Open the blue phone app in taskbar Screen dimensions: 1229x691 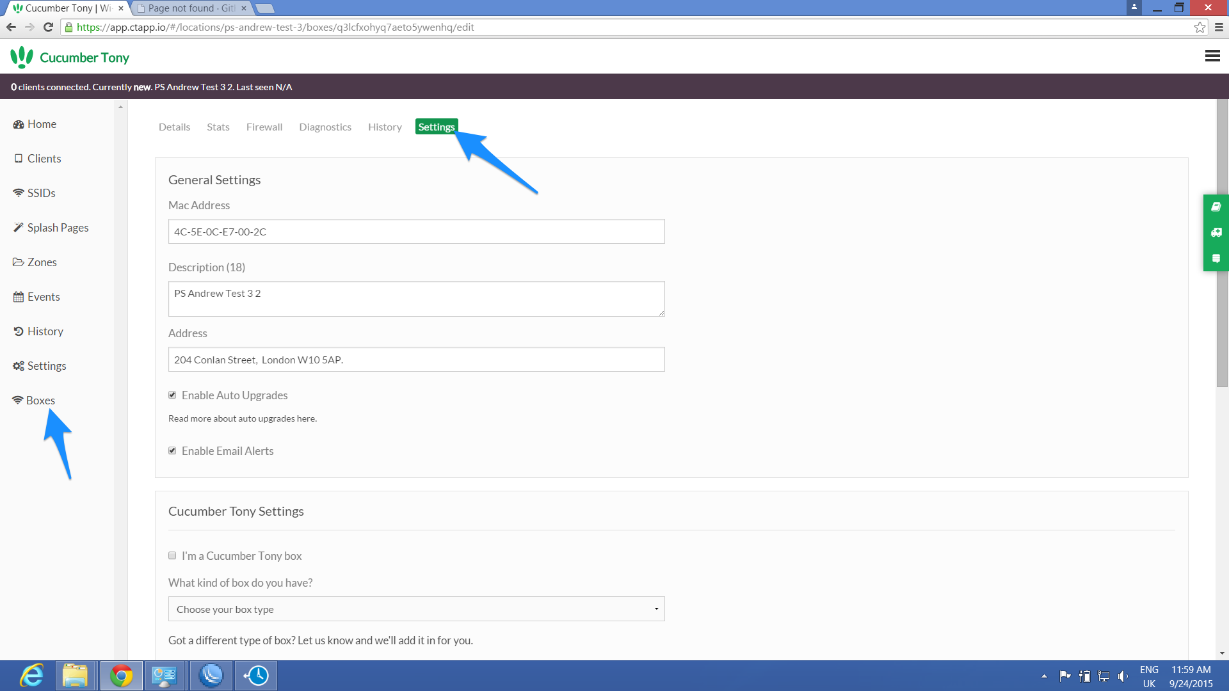click(211, 676)
